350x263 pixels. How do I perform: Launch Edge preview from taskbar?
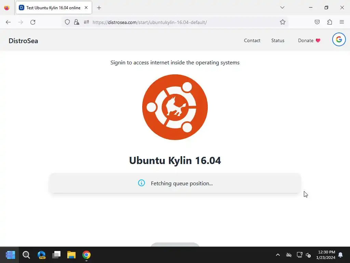tap(41, 255)
